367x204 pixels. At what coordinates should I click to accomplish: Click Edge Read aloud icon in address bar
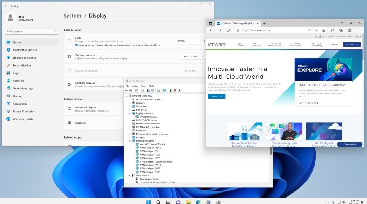310,30
